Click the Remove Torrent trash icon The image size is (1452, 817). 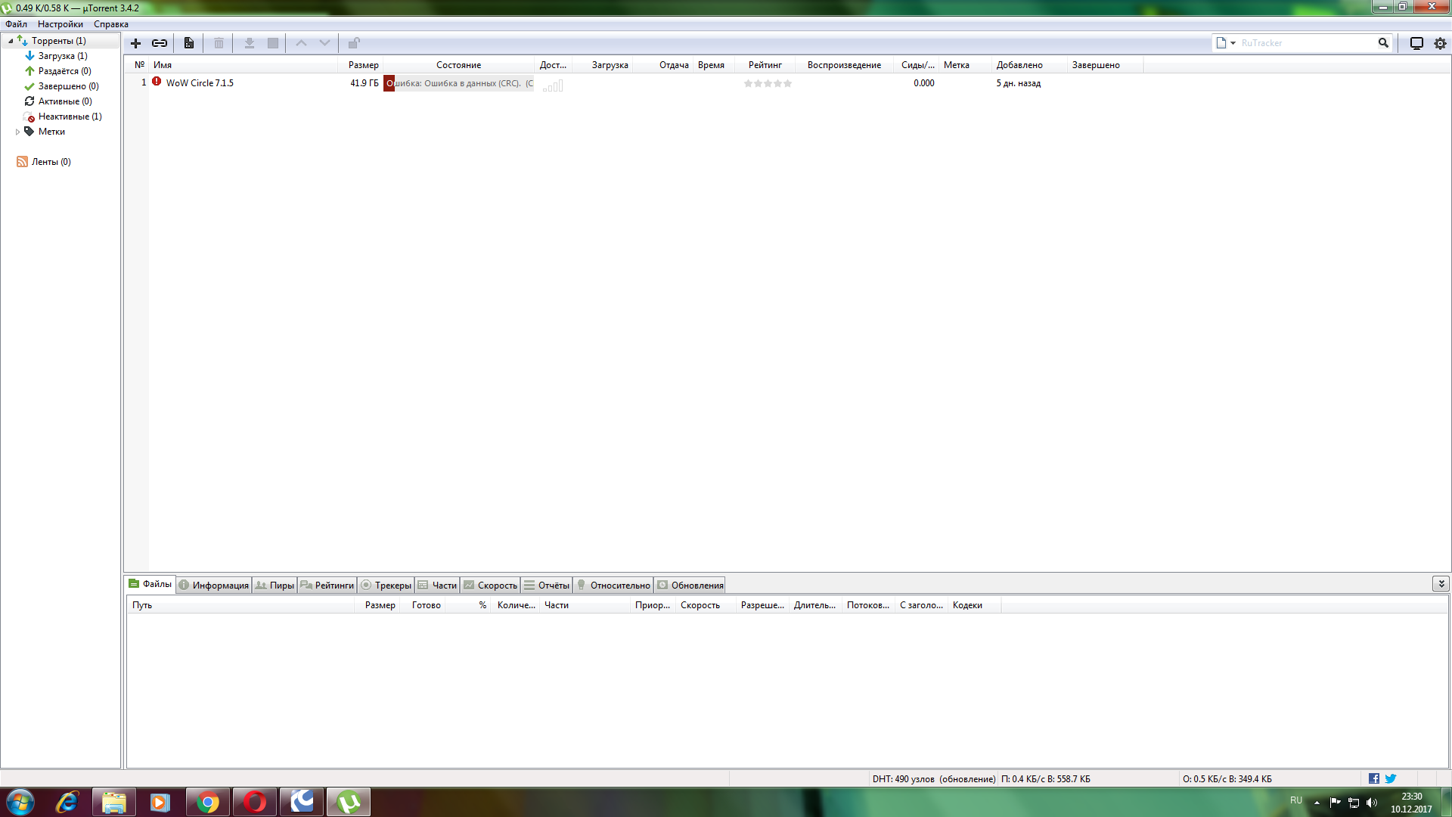[219, 43]
